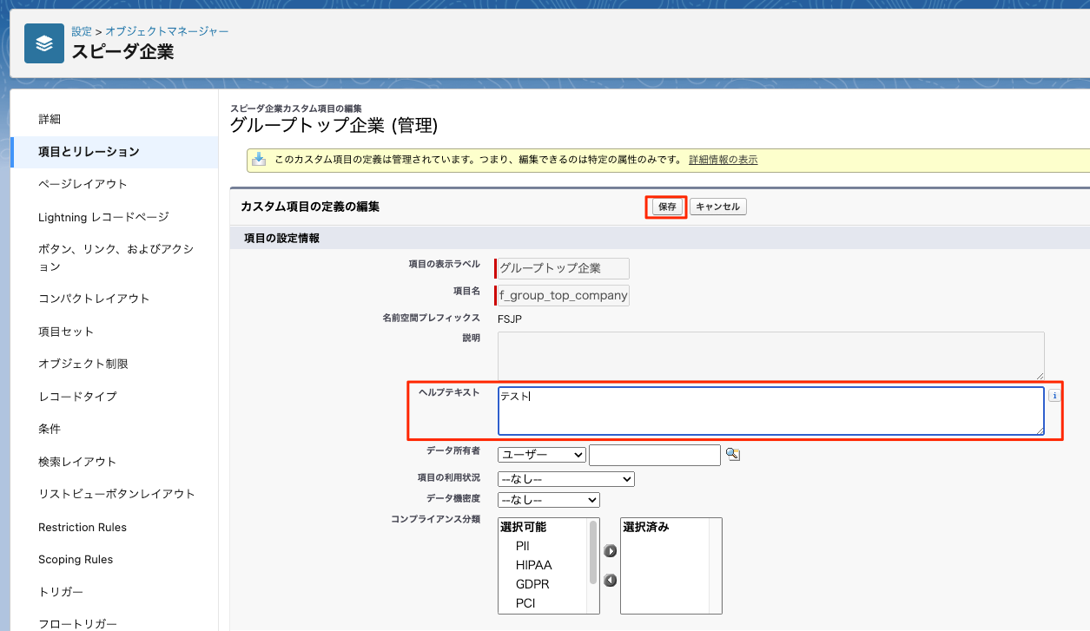1090x631 pixels.
Task: Open ページレイアウト in the sidebar
Action: [x=83, y=184]
